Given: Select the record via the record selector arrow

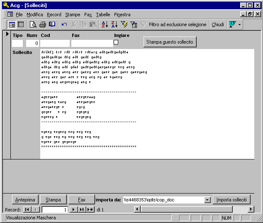Looking at the screenshot, I should tap(7, 34).
